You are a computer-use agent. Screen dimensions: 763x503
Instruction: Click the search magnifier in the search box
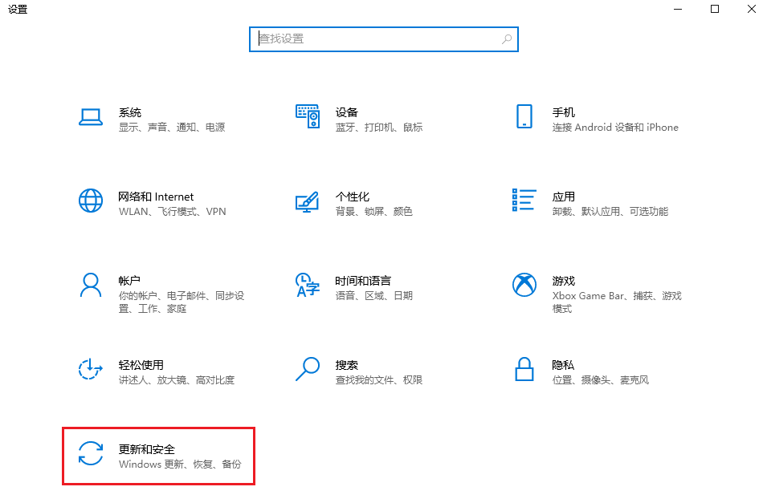click(506, 39)
